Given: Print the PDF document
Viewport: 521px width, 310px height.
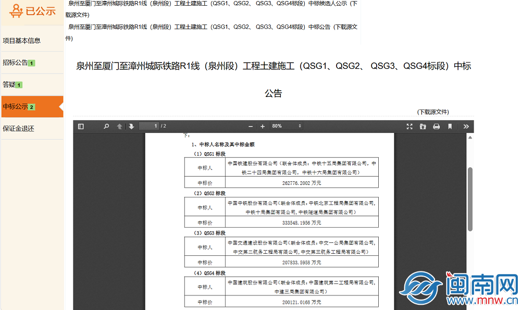Looking at the screenshot, I should (x=436, y=126).
